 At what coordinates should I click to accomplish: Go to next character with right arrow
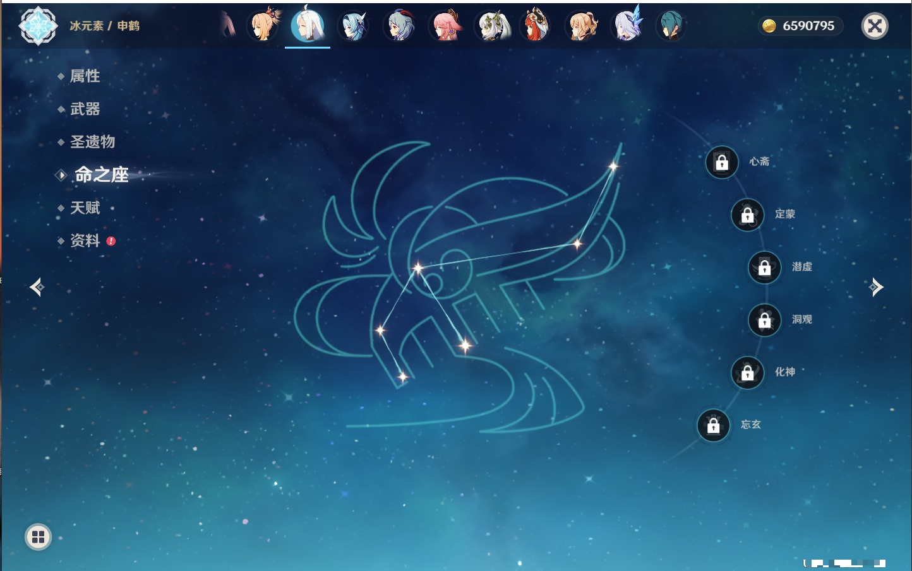[876, 287]
